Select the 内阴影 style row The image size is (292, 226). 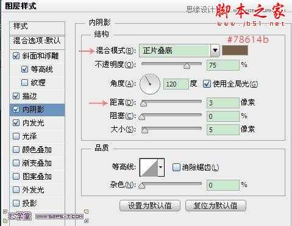37,110
